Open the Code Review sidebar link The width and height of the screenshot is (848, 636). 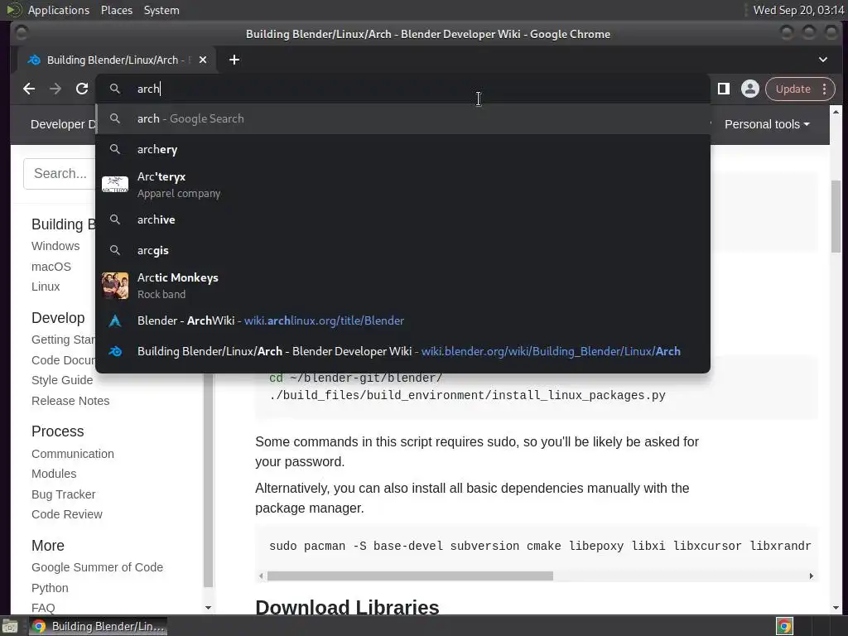(x=66, y=514)
